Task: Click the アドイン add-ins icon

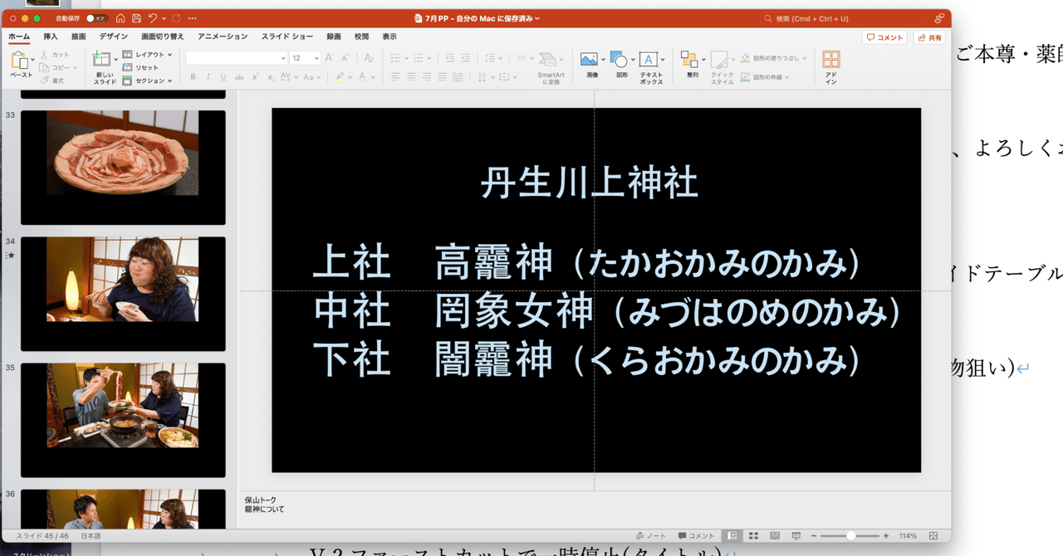Action: pos(830,60)
